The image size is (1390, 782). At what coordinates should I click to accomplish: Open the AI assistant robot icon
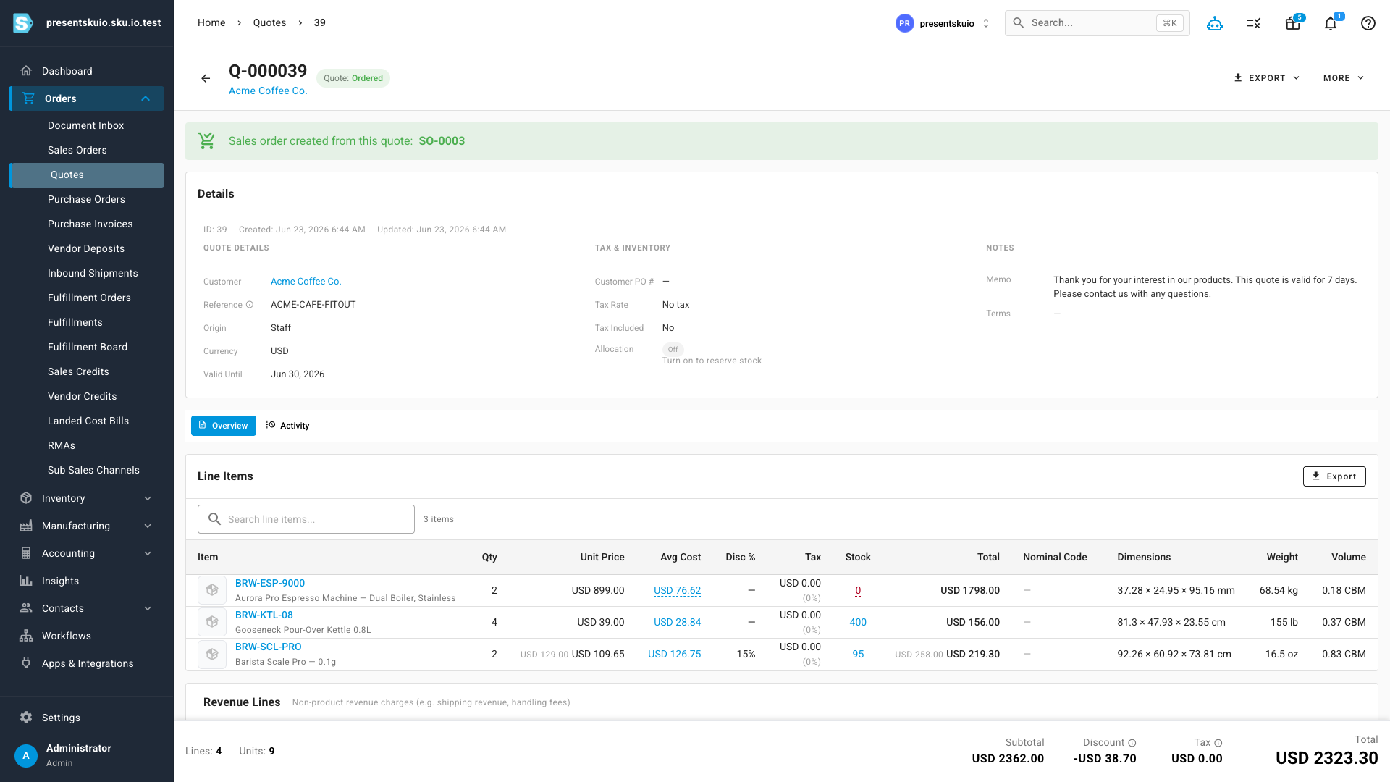click(x=1215, y=23)
